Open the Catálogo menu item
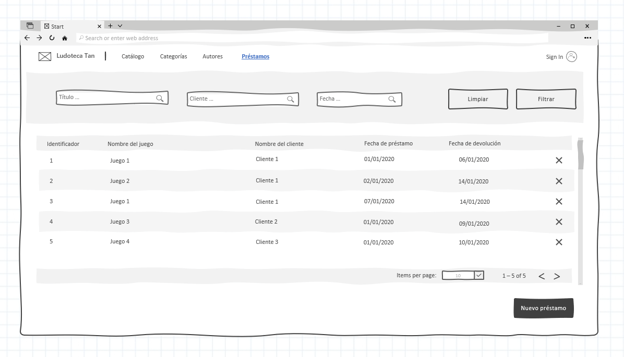Viewport: 624px width, 357px height. coord(133,56)
